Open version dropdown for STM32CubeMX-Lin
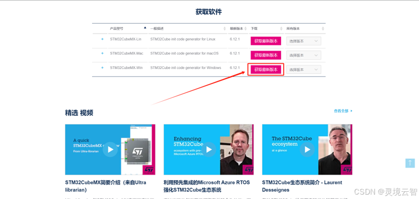419x199 pixels. tap(304, 41)
